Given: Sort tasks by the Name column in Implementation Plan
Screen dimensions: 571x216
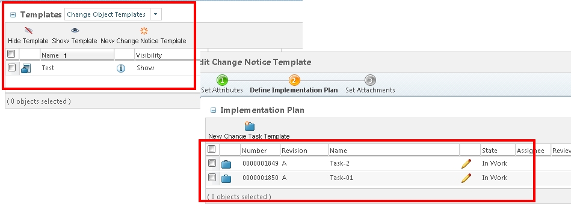Looking at the screenshot, I should [x=338, y=151].
